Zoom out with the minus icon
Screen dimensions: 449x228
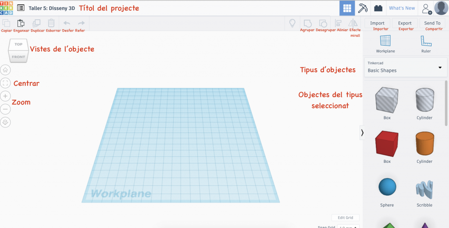coord(5,109)
